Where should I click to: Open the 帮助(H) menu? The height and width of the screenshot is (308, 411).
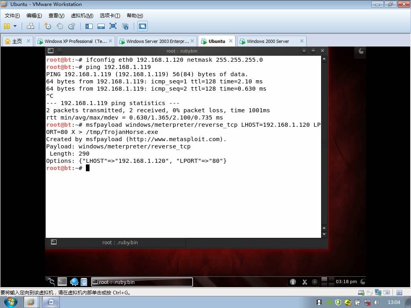(135, 16)
